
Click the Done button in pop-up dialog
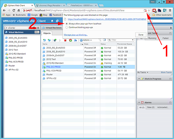[141, 35]
